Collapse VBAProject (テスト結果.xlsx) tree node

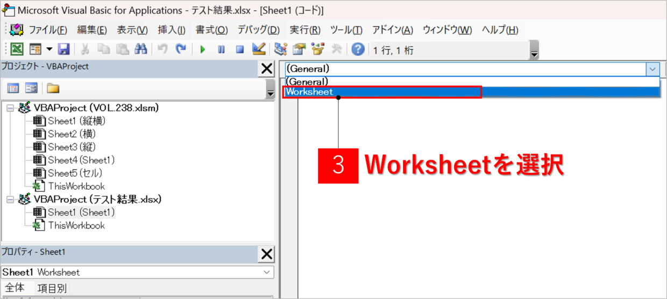pyautogui.click(x=11, y=200)
